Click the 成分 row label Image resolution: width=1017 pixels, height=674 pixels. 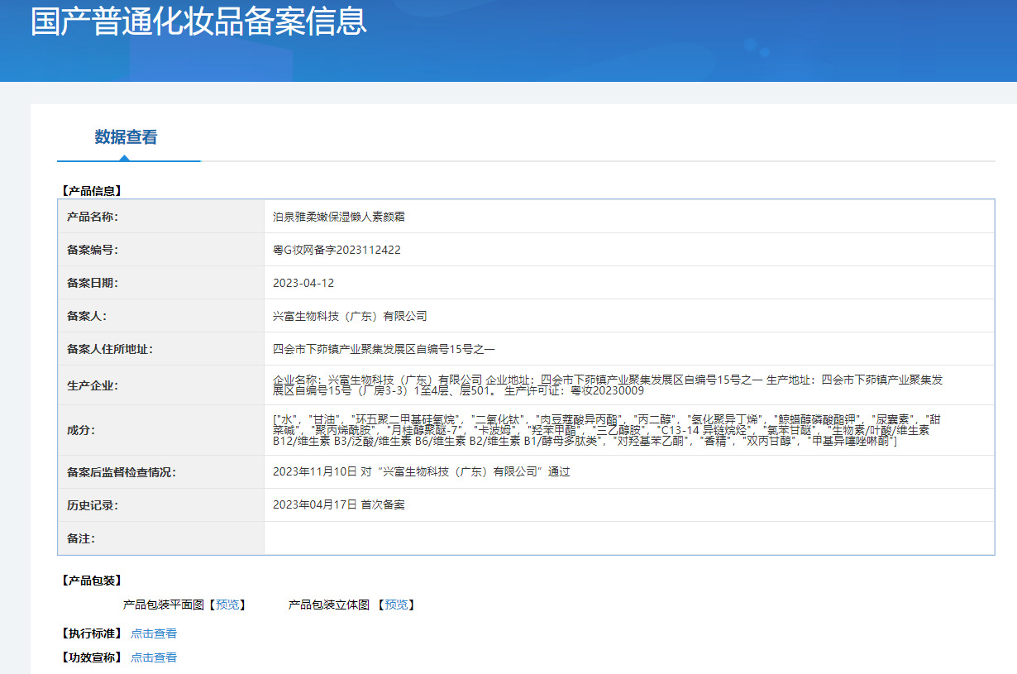pyautogui.click(x=81, y=430)
